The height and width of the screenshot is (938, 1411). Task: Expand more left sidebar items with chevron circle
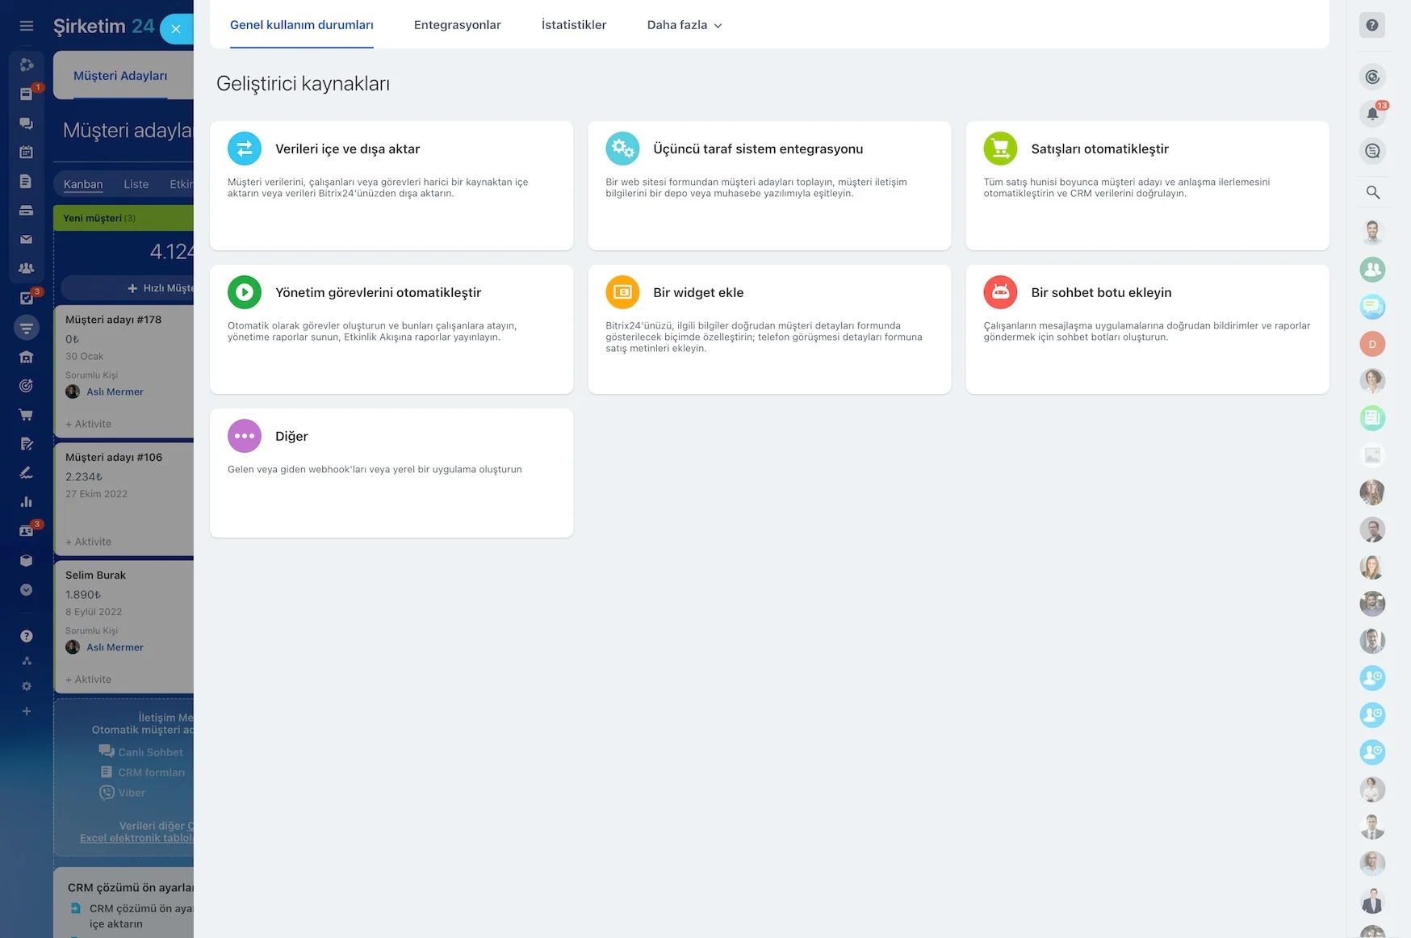[x=26, y=590]
